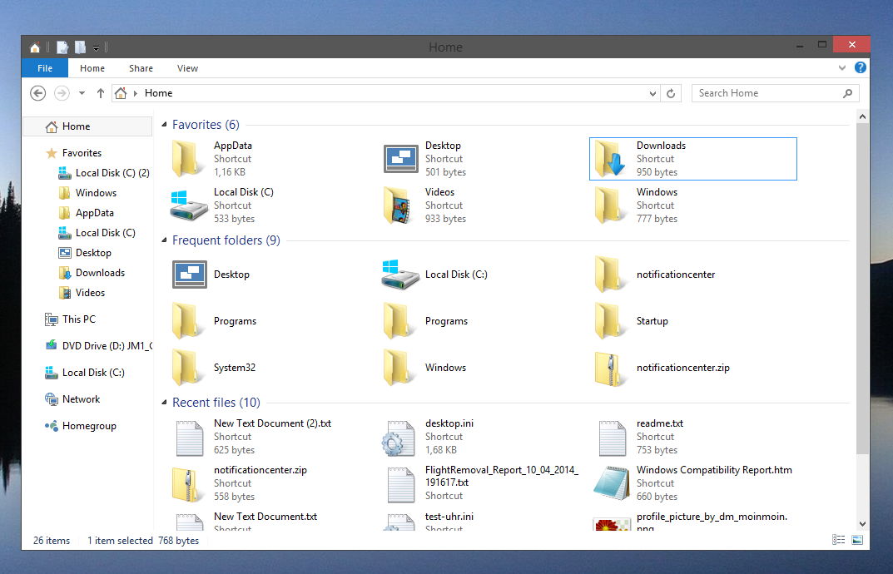Open notificationcenter.zip shortcut, 558 bytes
893x574 pixels.
[x=239, y=483]
